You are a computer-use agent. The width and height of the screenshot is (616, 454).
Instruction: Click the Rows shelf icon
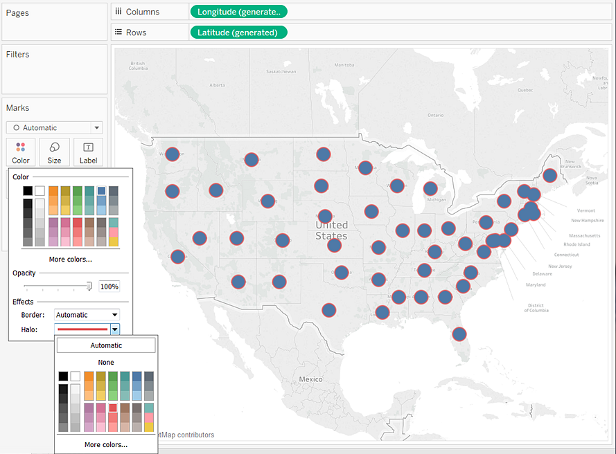pyautogui.click(x=118, y=32)
